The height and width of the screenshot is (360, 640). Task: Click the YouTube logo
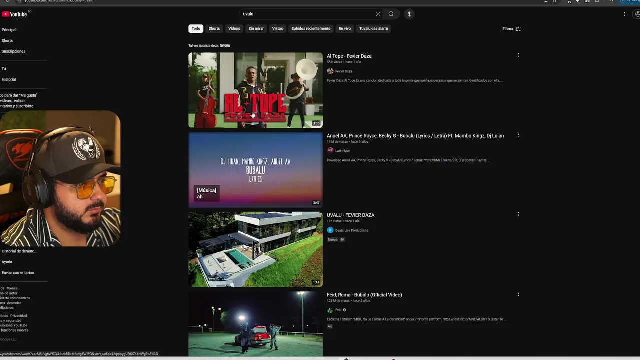coord(15,14)
